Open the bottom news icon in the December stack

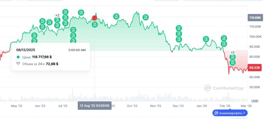point(179,39)
